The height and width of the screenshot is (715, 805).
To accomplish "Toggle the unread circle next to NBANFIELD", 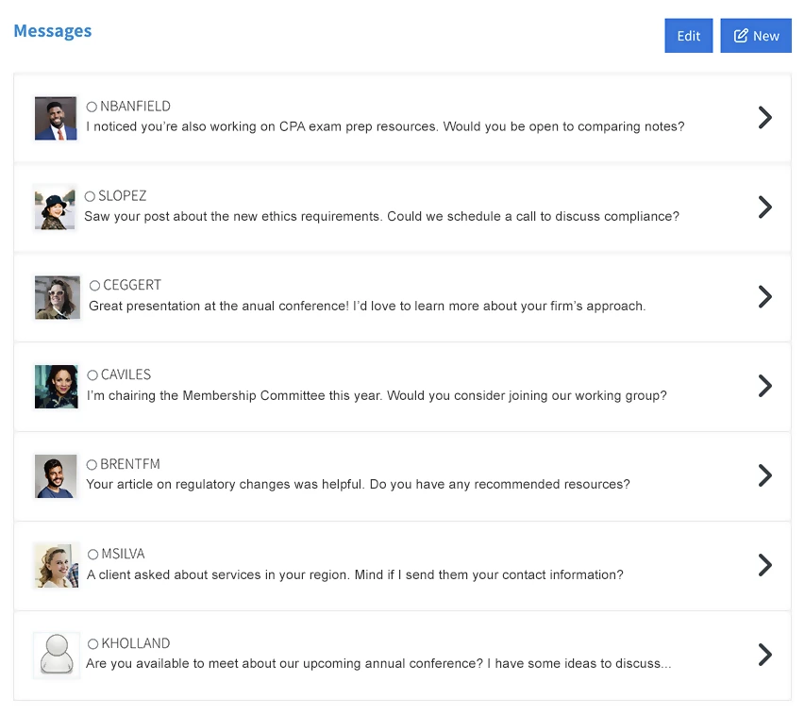I will coord(93,106).
